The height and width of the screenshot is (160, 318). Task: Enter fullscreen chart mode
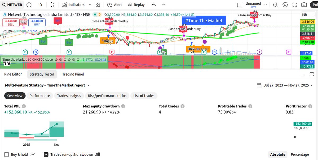[x=295, y=5]
